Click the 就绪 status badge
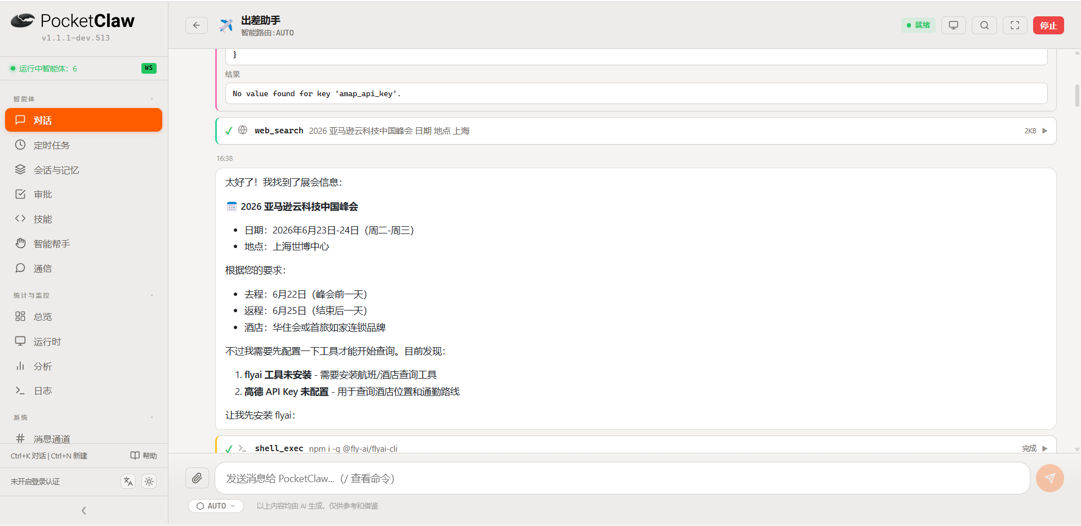The image size is (1081, 526). tap(918, 25)
